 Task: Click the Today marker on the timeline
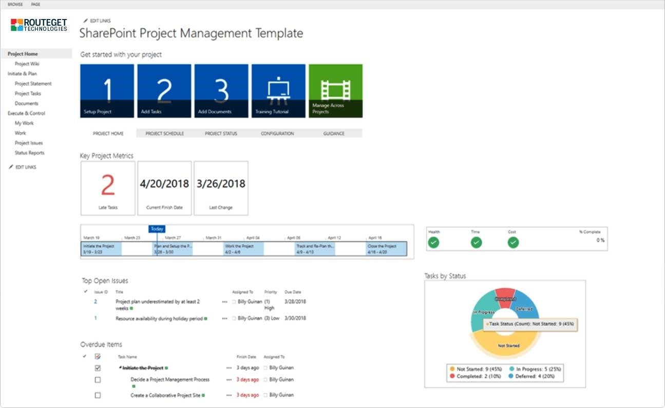coord(157,229)
